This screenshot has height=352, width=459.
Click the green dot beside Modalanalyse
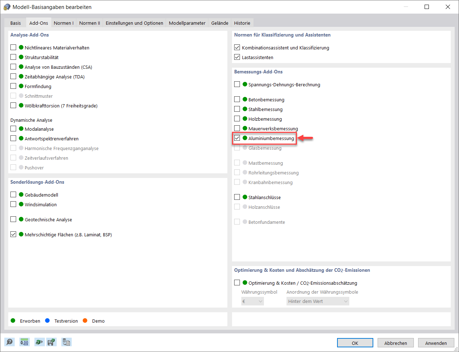[21, 129]
